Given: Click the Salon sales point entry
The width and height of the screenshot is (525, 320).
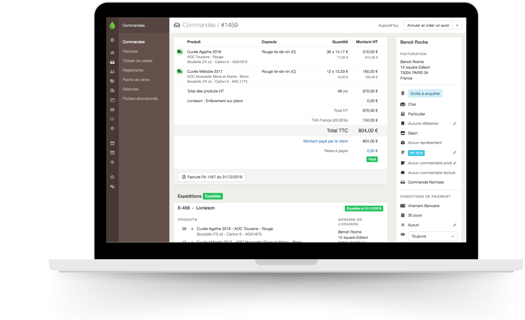Looking at the screenshot, I should pos(413,133).
